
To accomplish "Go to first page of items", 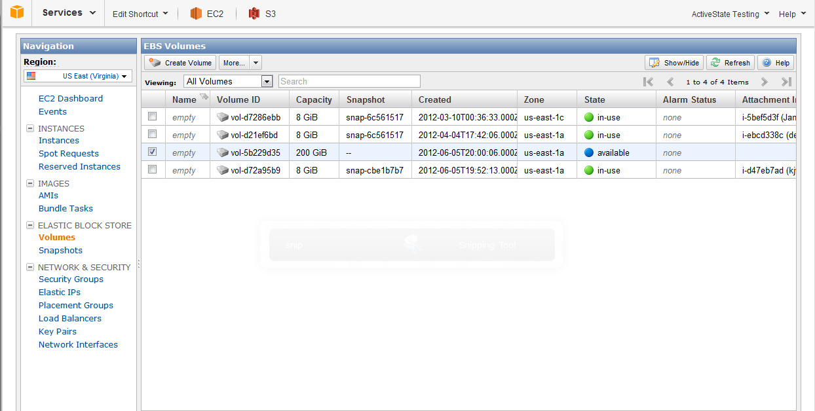I will [649, 82].
